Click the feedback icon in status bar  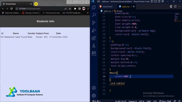pos(175,101)
